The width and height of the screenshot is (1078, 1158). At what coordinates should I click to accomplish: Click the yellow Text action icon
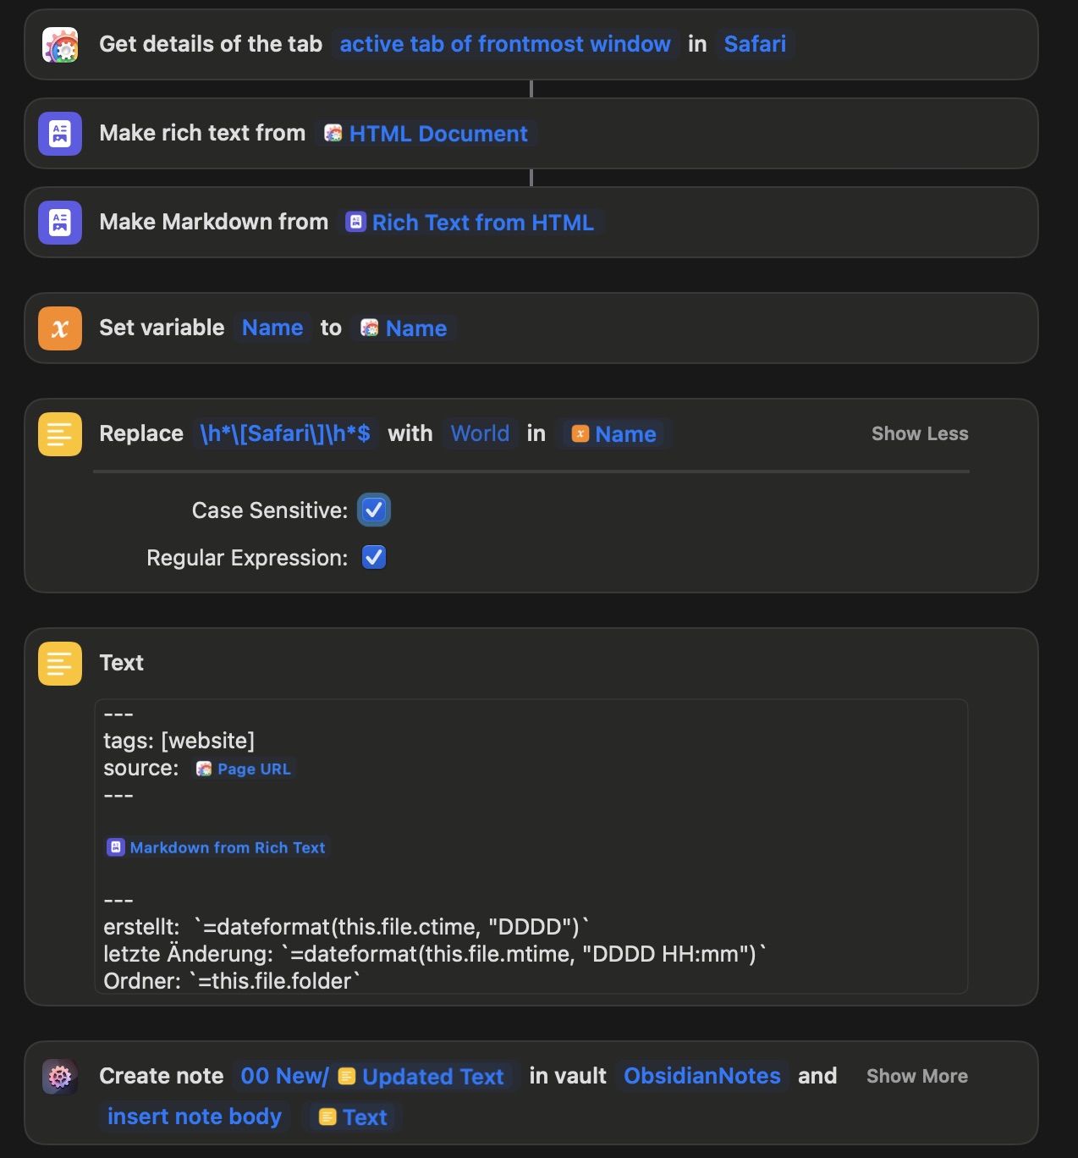[x=60, y=664]
